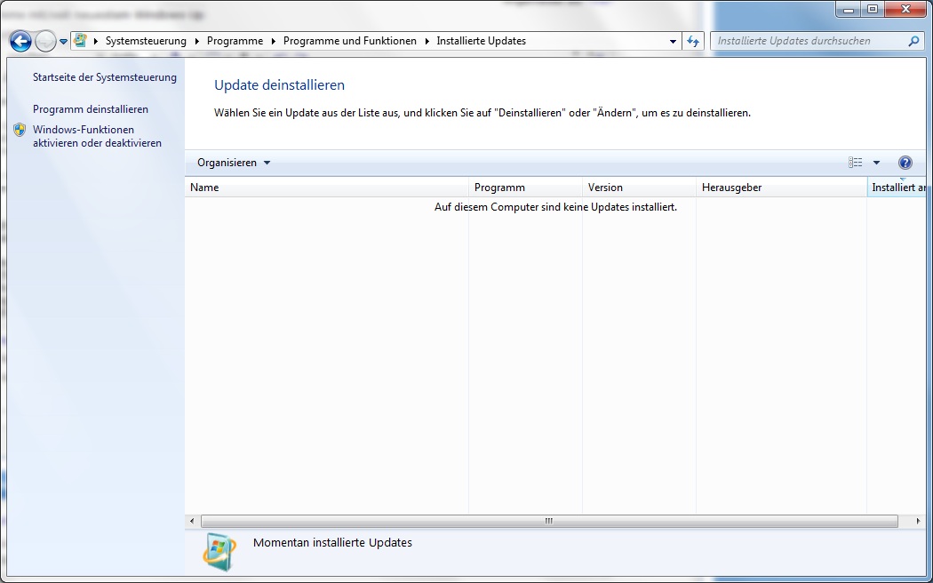
Task: Open Programm deinstallieren link
Action: coord(91,109)
